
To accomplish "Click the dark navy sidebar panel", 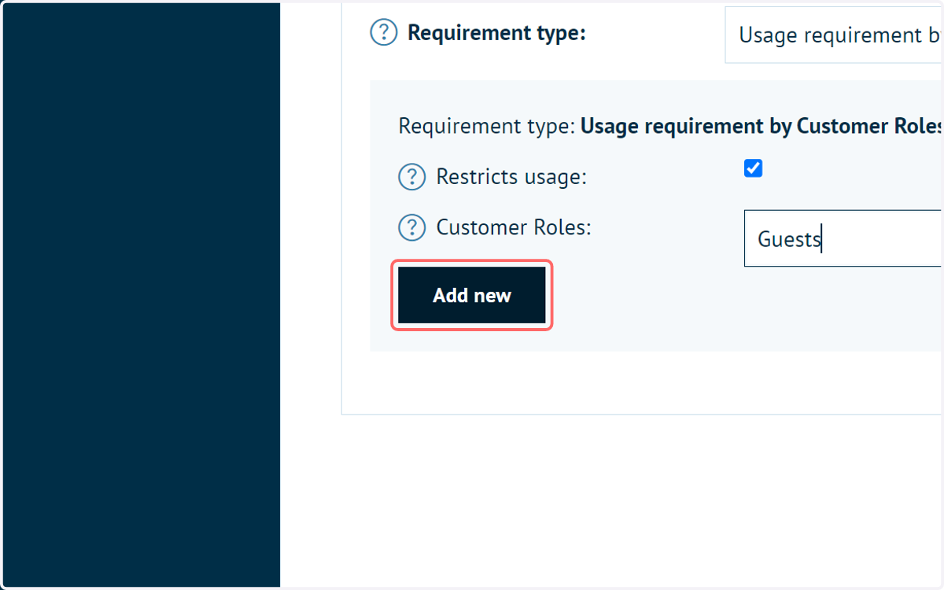I will pos(142,295).
